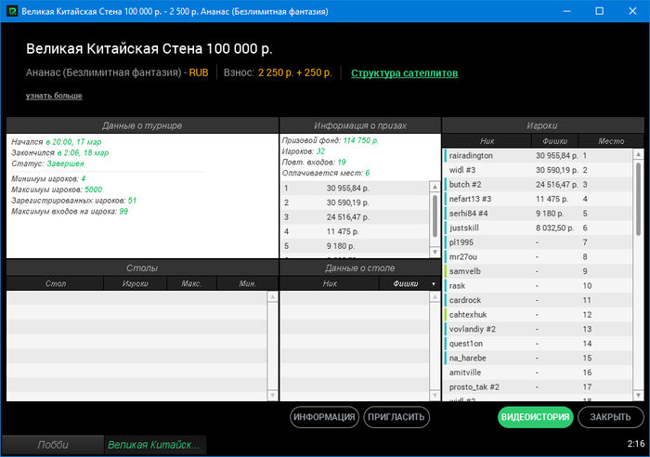The image size is (650, 457).
Task: Select player cahtexhuk
Action: [538, 315]
